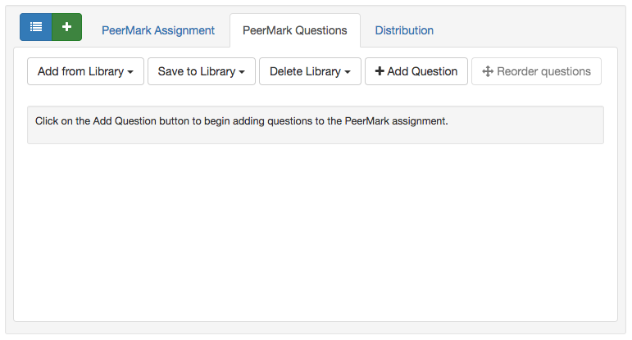Click the move arrows icon for reordering

[488, 71]
